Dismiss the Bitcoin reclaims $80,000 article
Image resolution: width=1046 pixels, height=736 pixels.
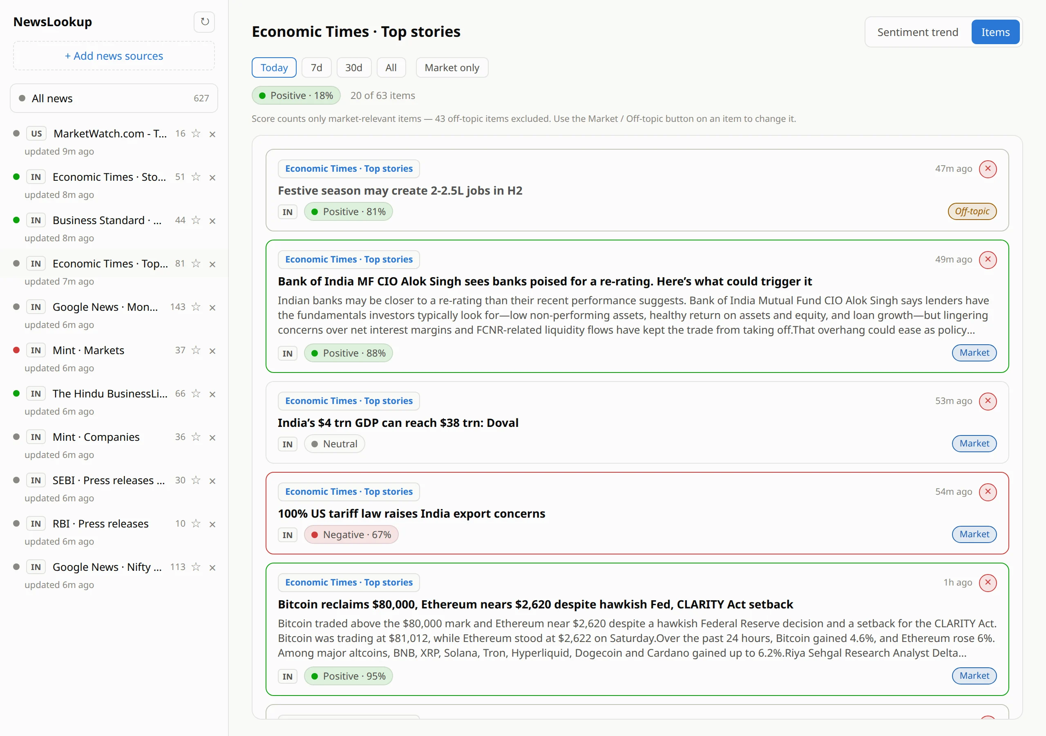[x=988, y=582]
